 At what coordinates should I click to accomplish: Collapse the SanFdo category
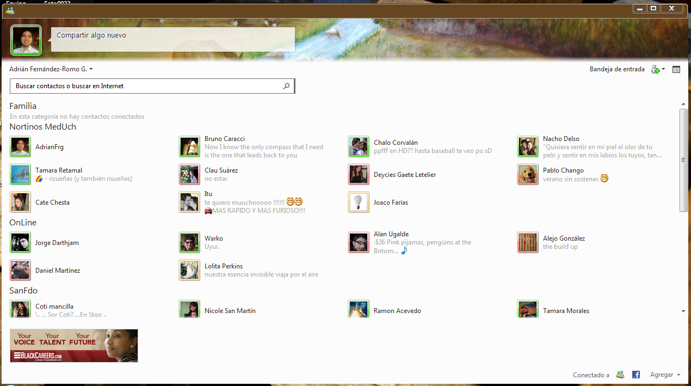coord(23,291)
